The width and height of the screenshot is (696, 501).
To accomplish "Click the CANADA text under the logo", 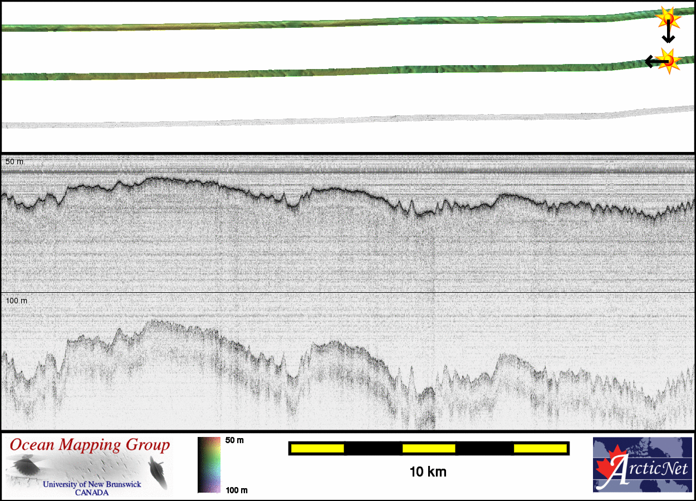I will pyautogui.click(x=92, y=493).
